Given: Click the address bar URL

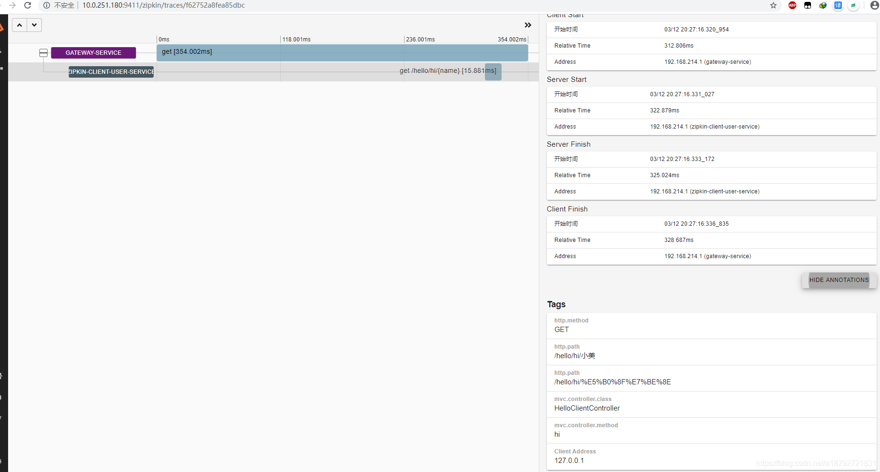Looking at the screenshot, I should pos(163,5).
